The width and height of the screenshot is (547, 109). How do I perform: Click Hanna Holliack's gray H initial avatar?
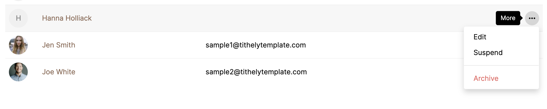click(x=18, y=18)
